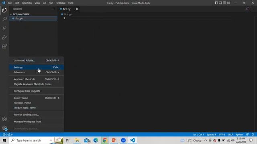This screenshot has width=257, height=144.
Task: Select first.py in the Explorer tree
Action: pyautogui.click(x=33, y=18)
